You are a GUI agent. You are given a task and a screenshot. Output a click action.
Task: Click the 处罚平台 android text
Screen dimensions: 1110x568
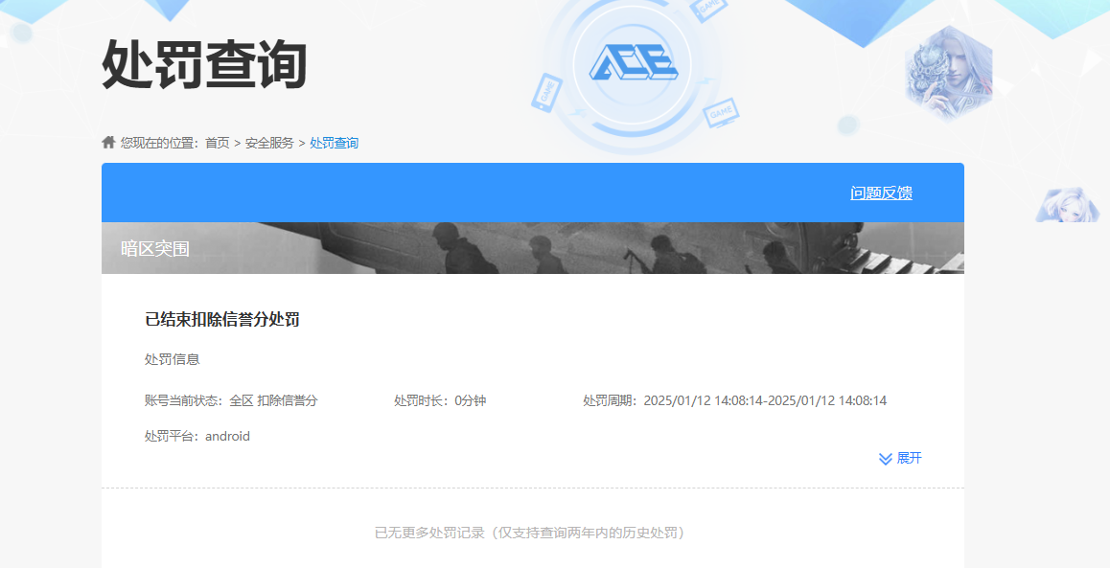click(x=196, y=436)
